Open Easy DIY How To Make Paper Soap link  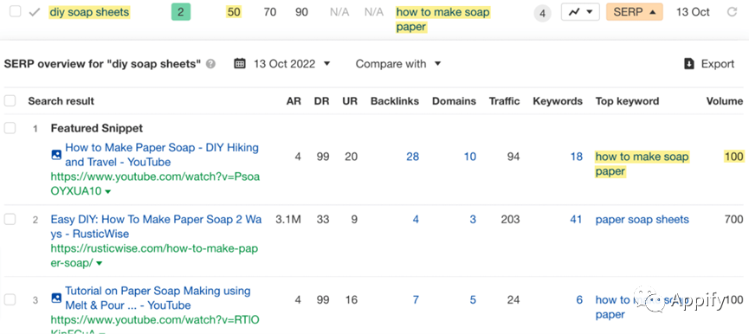click(156, 227)
